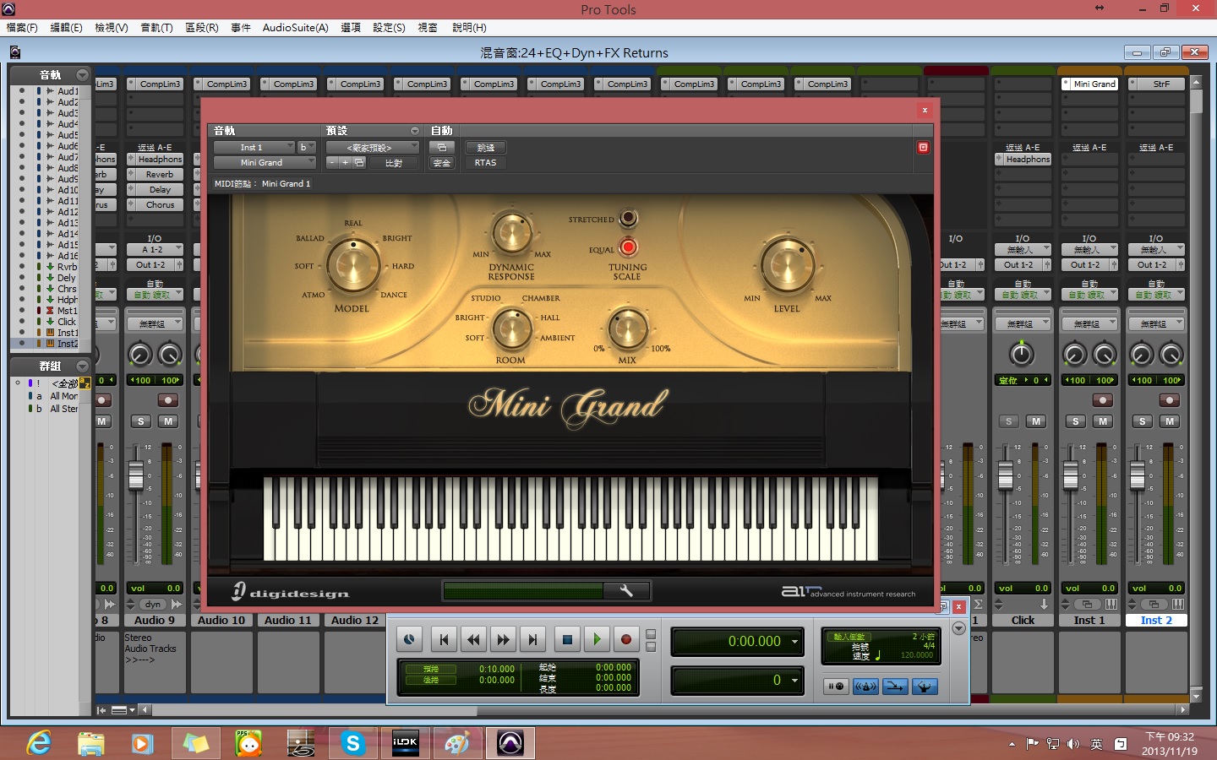Toggle the tempo ruler conductor icon

(925, 687)
